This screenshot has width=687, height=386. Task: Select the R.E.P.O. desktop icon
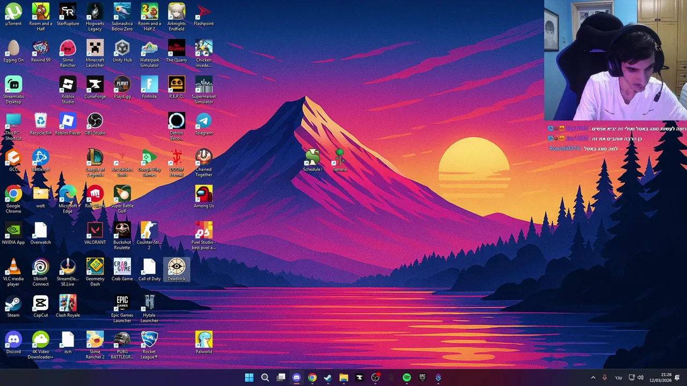click(177, 87)
